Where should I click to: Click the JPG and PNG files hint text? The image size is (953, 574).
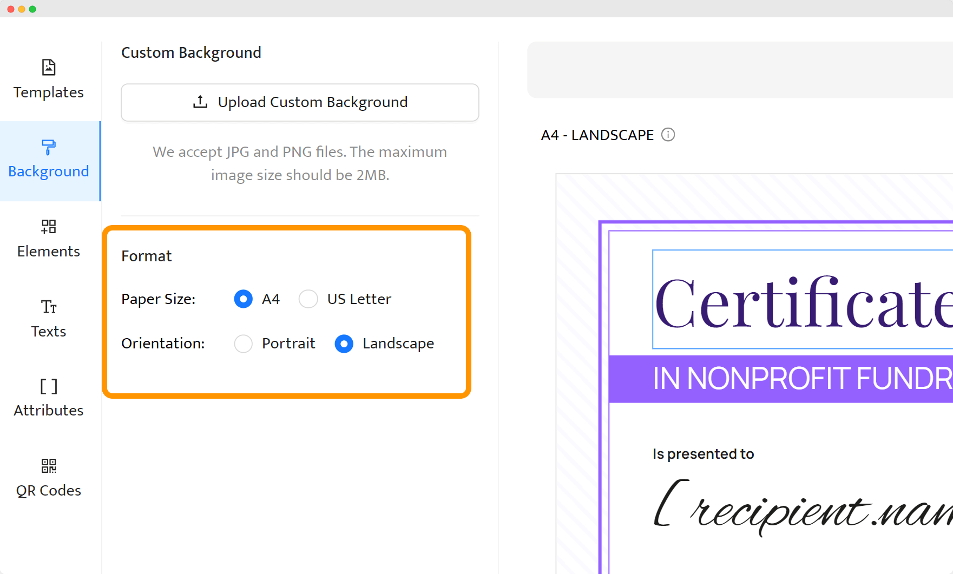[x=300, y=163]
